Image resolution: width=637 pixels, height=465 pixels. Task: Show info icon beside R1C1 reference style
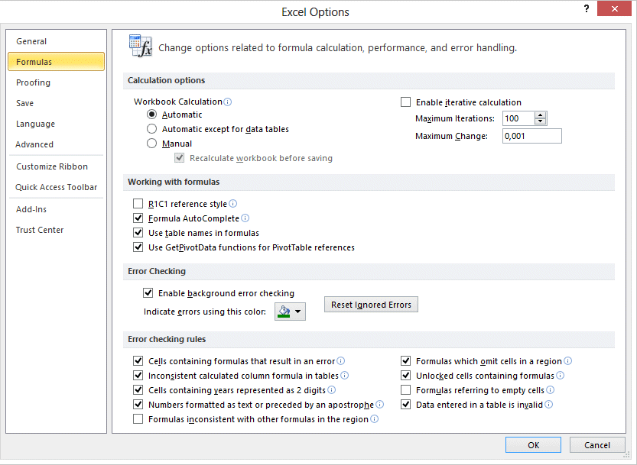pos(232,204)
